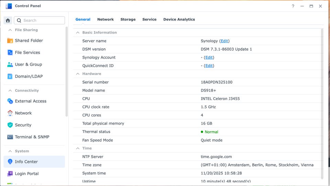
Task: Open Domain/LDAP icon
Action: 10,76
